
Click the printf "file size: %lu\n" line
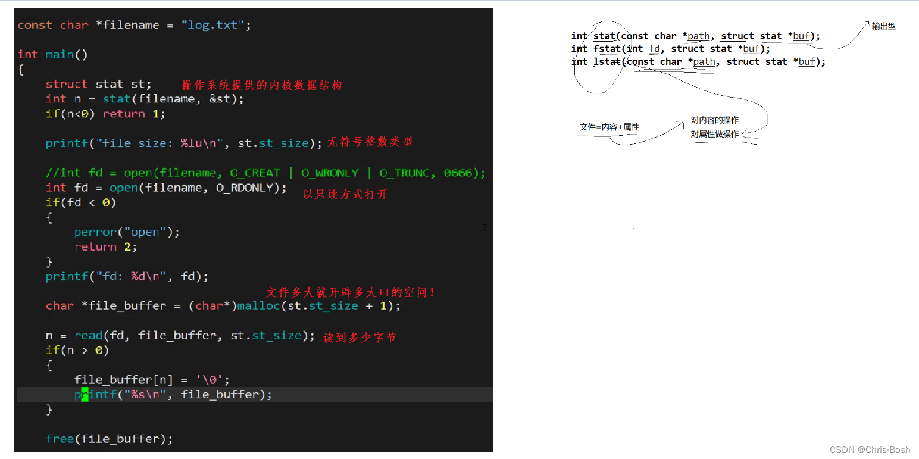(184, 143)
